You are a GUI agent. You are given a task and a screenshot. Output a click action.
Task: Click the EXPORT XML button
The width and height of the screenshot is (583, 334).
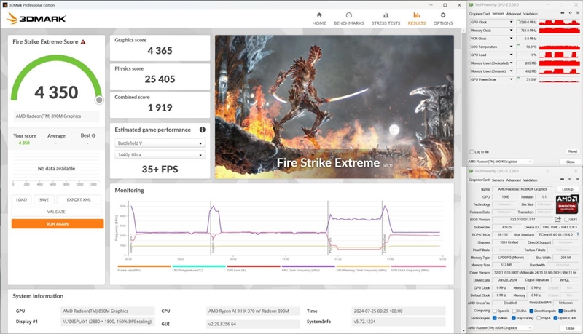79,199
